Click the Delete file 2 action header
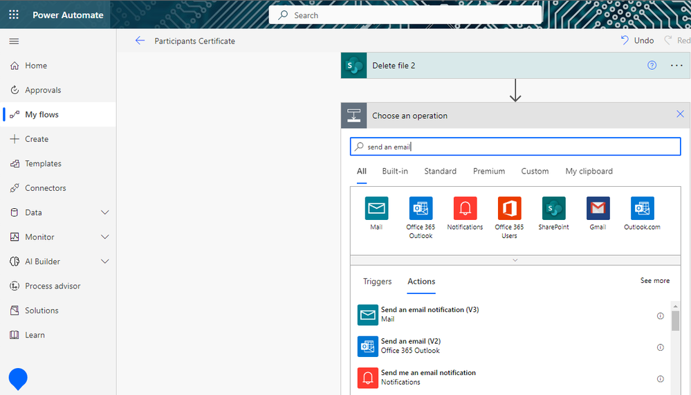 coord(515,65)
